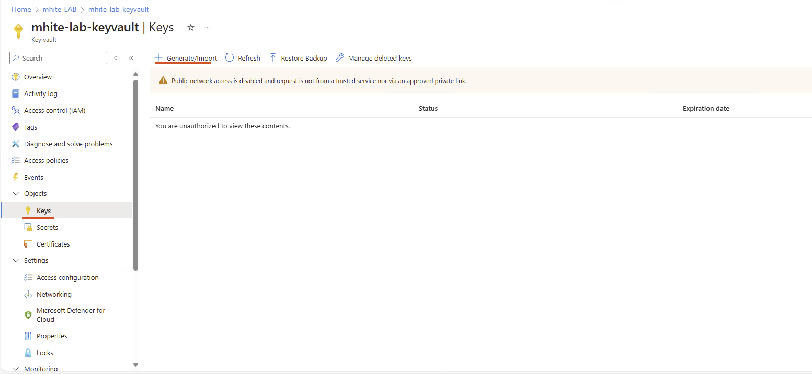Collapse the sidebar with double-chevron icon
Viewport: 812px width, 374px height.
coord(131,58)
